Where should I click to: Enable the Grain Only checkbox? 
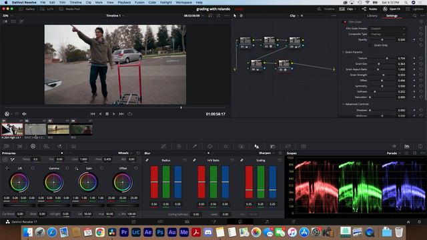(x=370, y=45)
